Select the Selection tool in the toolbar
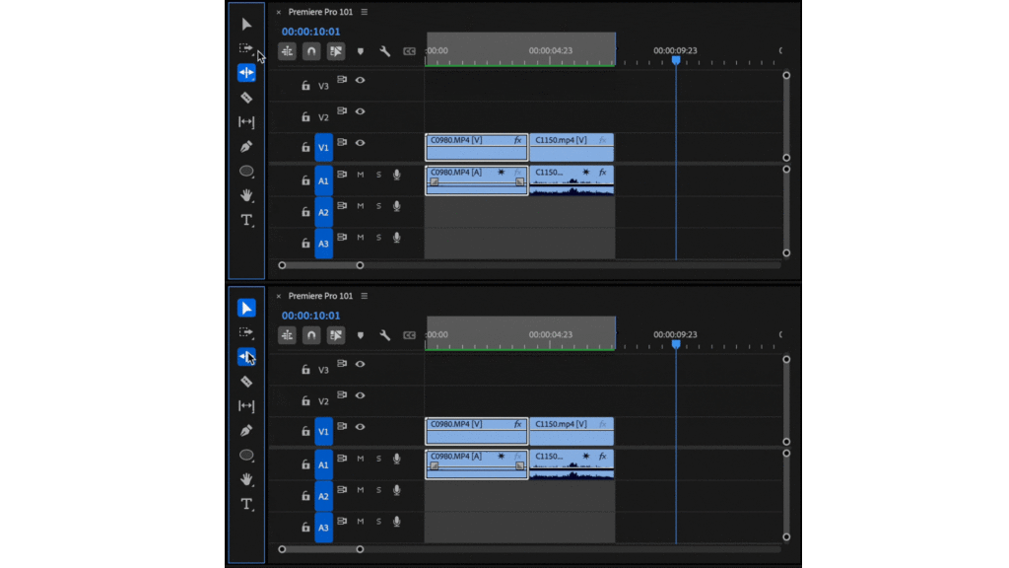 click(x=246, y=24)
